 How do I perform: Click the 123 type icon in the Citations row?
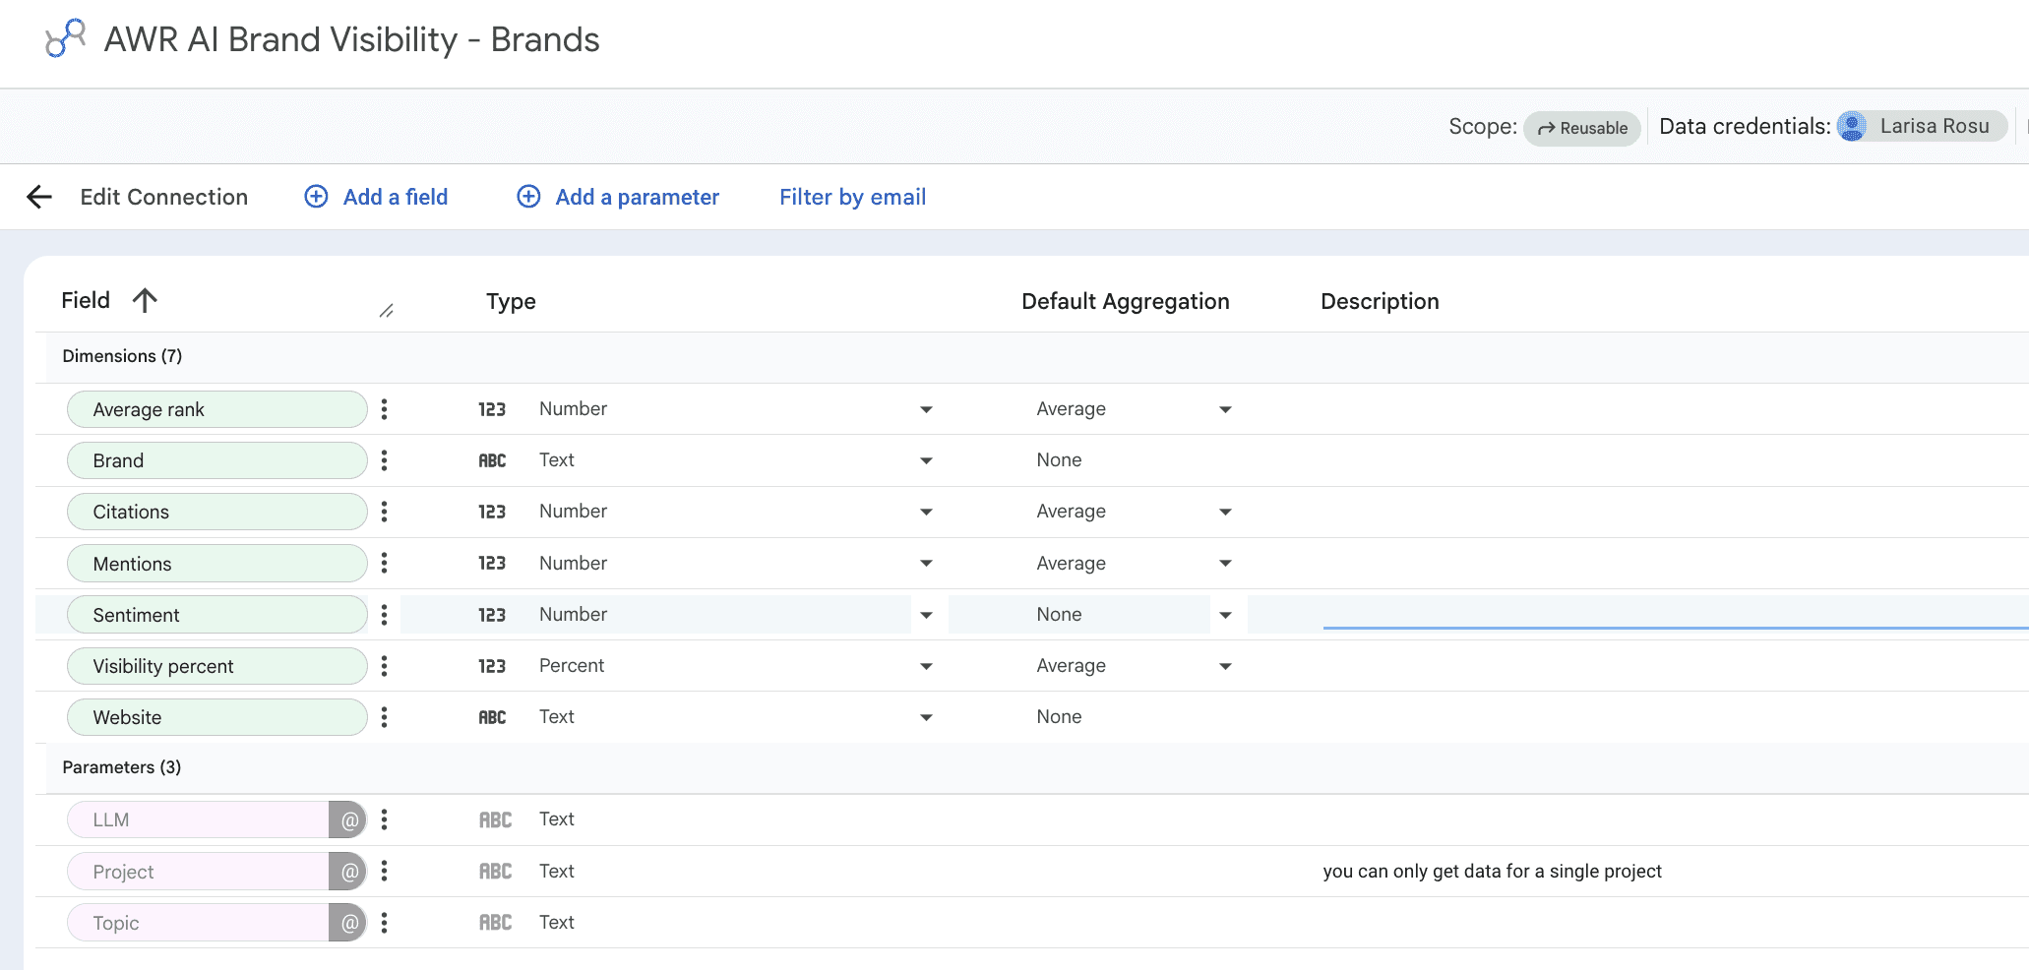click(x=492, y=512)
